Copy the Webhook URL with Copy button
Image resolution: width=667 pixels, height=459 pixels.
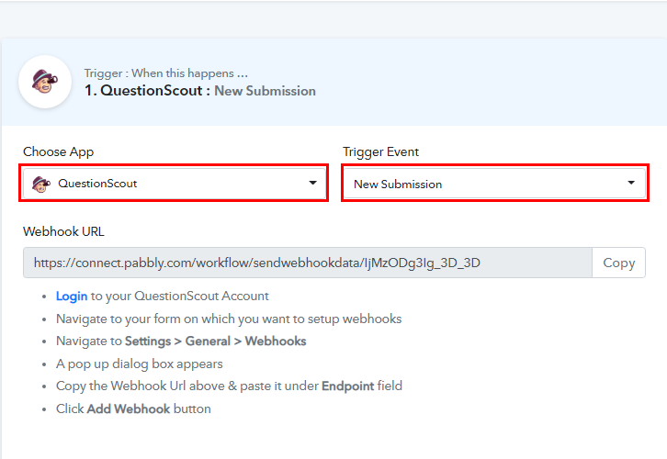pyautogui.click(x=619, y=263)
